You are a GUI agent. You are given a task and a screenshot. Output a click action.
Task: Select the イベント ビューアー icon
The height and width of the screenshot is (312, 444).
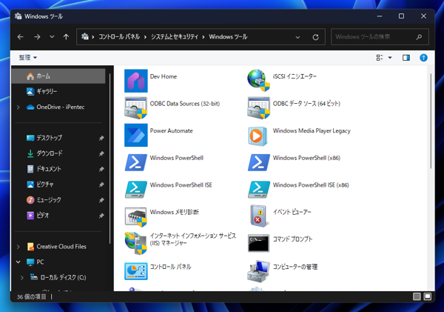(258, 216)
